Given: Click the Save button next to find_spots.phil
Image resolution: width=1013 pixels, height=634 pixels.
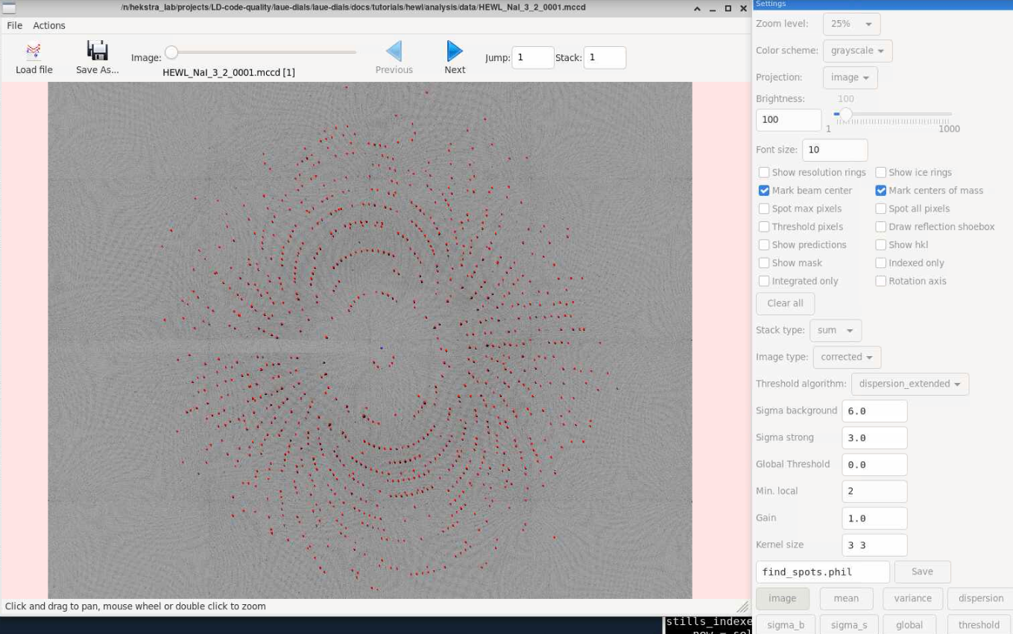Looking at the screenshot, I should [x=922, y=571].
